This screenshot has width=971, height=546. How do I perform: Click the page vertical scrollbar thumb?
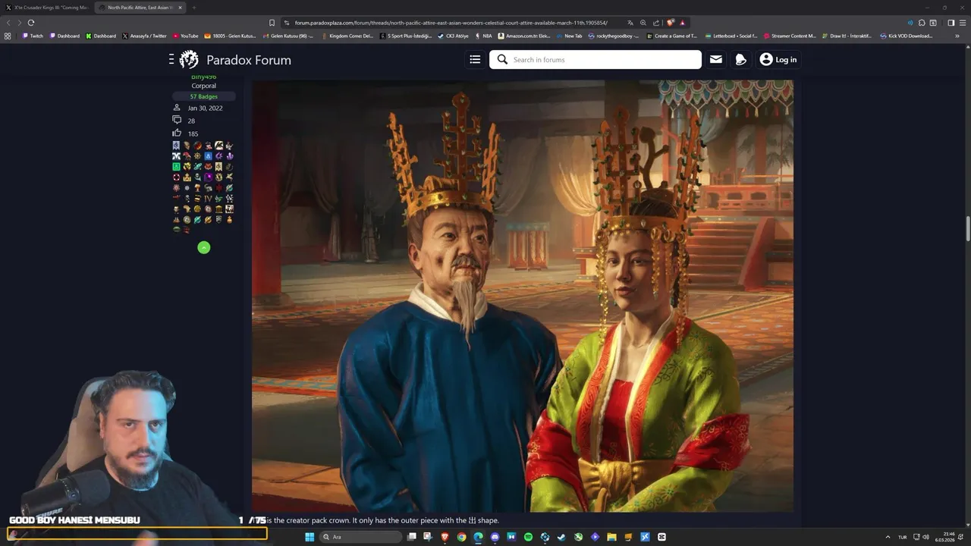click(x=967, y=229)
